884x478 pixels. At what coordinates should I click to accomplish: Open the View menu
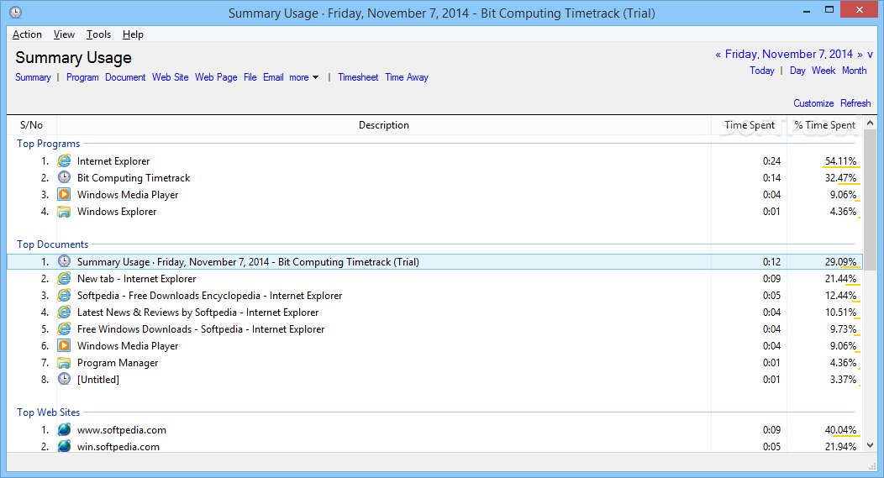point(64,34)
